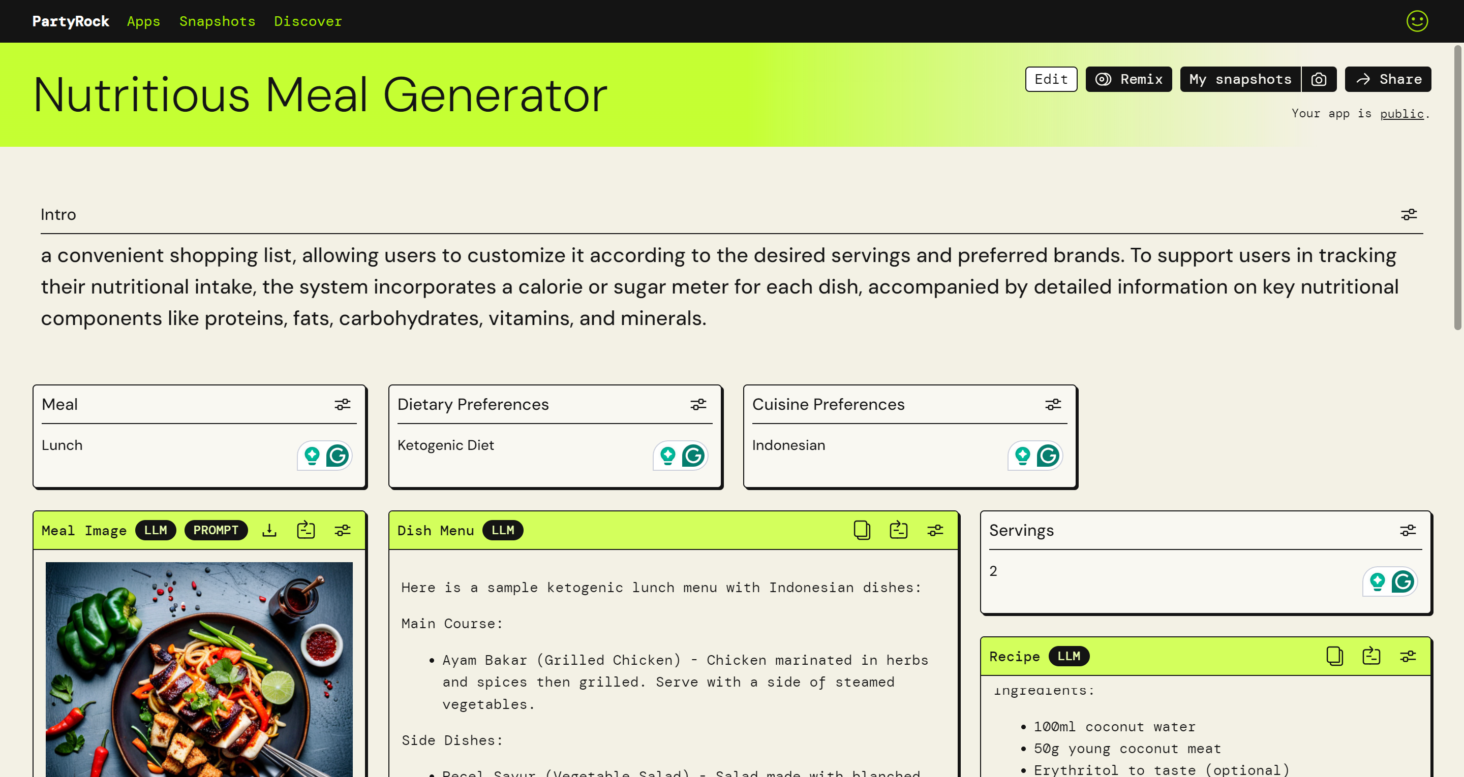This screenshot has height=777, width=1464.
Task: Download the Meal Image
Action: pyautogui.click(x=269, y=530)
